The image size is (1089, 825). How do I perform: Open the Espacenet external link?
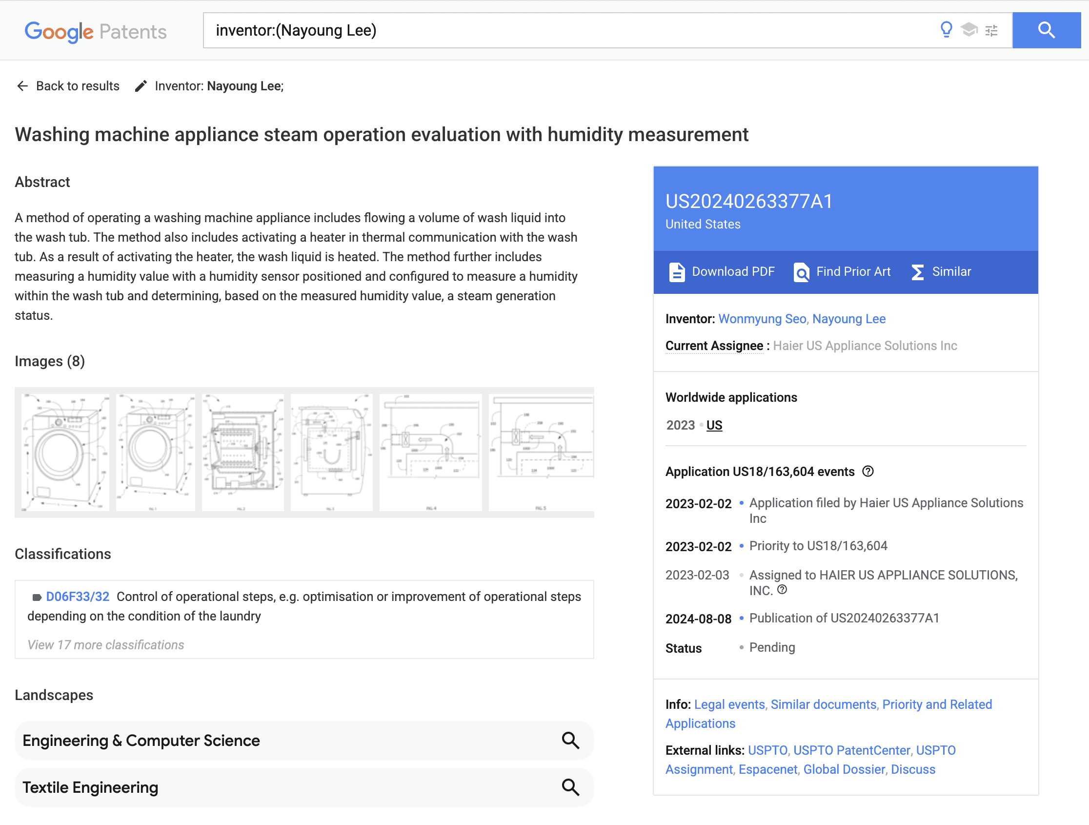(767, 769)
